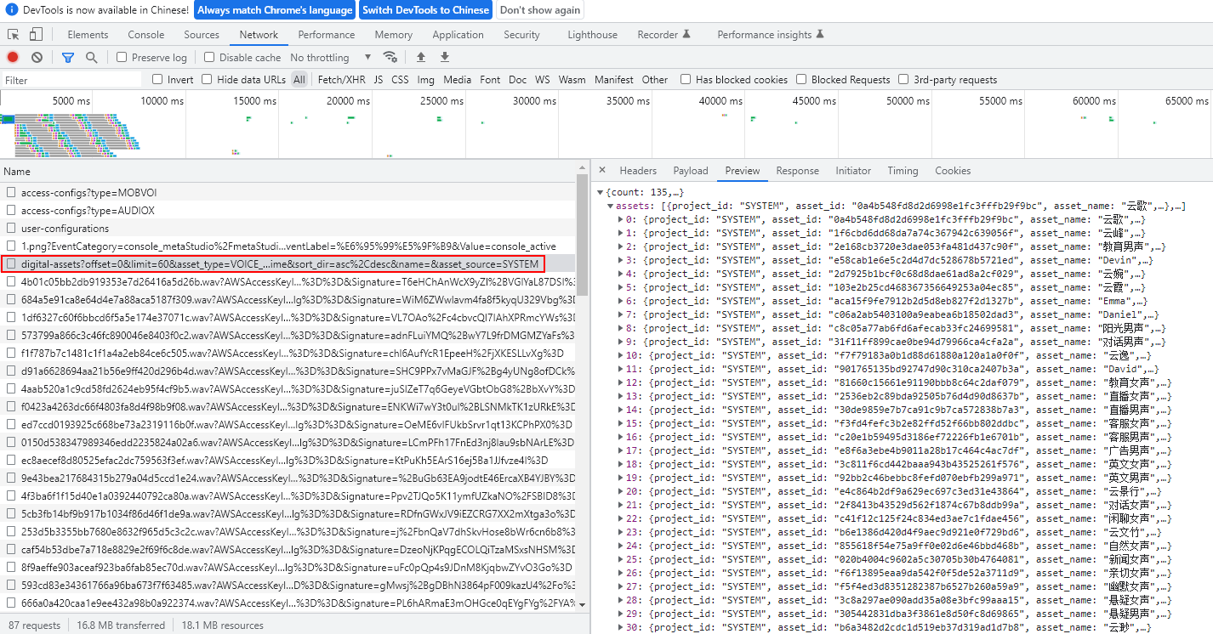Toggle the device toolbar icon
Image resolution: width=1213 pixels, height=634 pixels.
36,35
